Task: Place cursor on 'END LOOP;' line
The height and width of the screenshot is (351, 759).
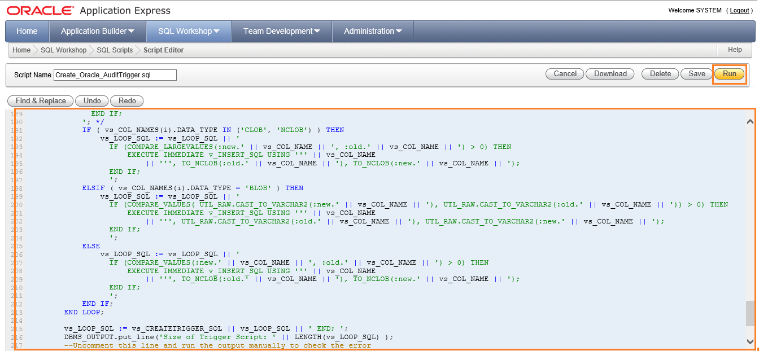Action: click(84, 312)
